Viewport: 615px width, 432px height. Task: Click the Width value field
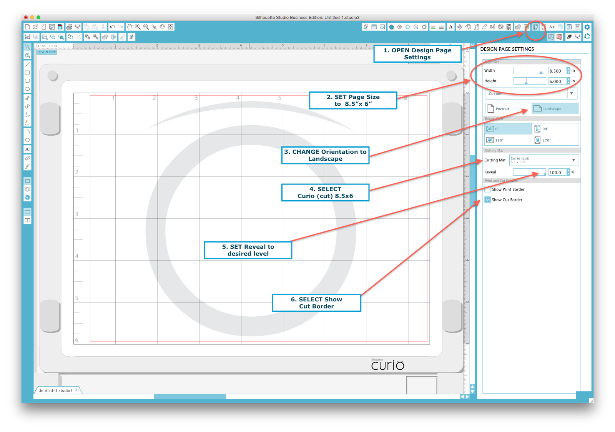pyautogui.click(x=557, y=71)
